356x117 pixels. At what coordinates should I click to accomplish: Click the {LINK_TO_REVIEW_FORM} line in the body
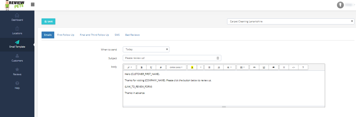coord(138,87)
